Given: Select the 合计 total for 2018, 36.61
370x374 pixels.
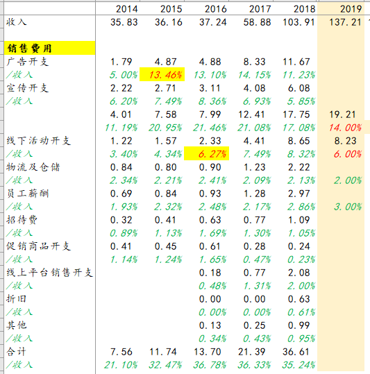Looking at the screenshot, I should tap(295, 352).
